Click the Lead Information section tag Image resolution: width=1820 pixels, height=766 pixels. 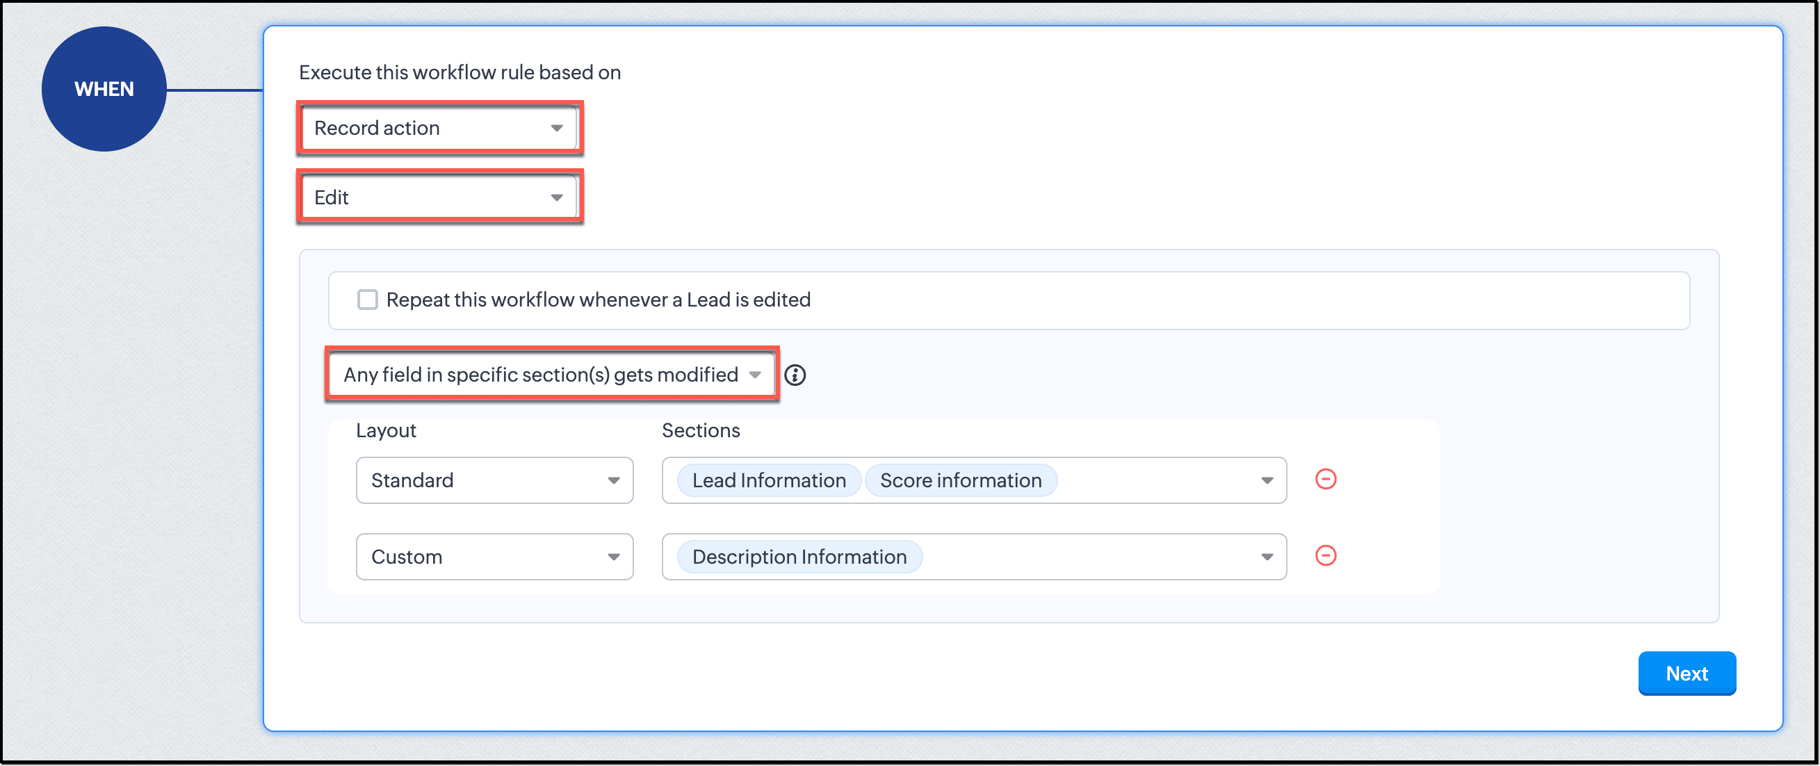(769, 480)
